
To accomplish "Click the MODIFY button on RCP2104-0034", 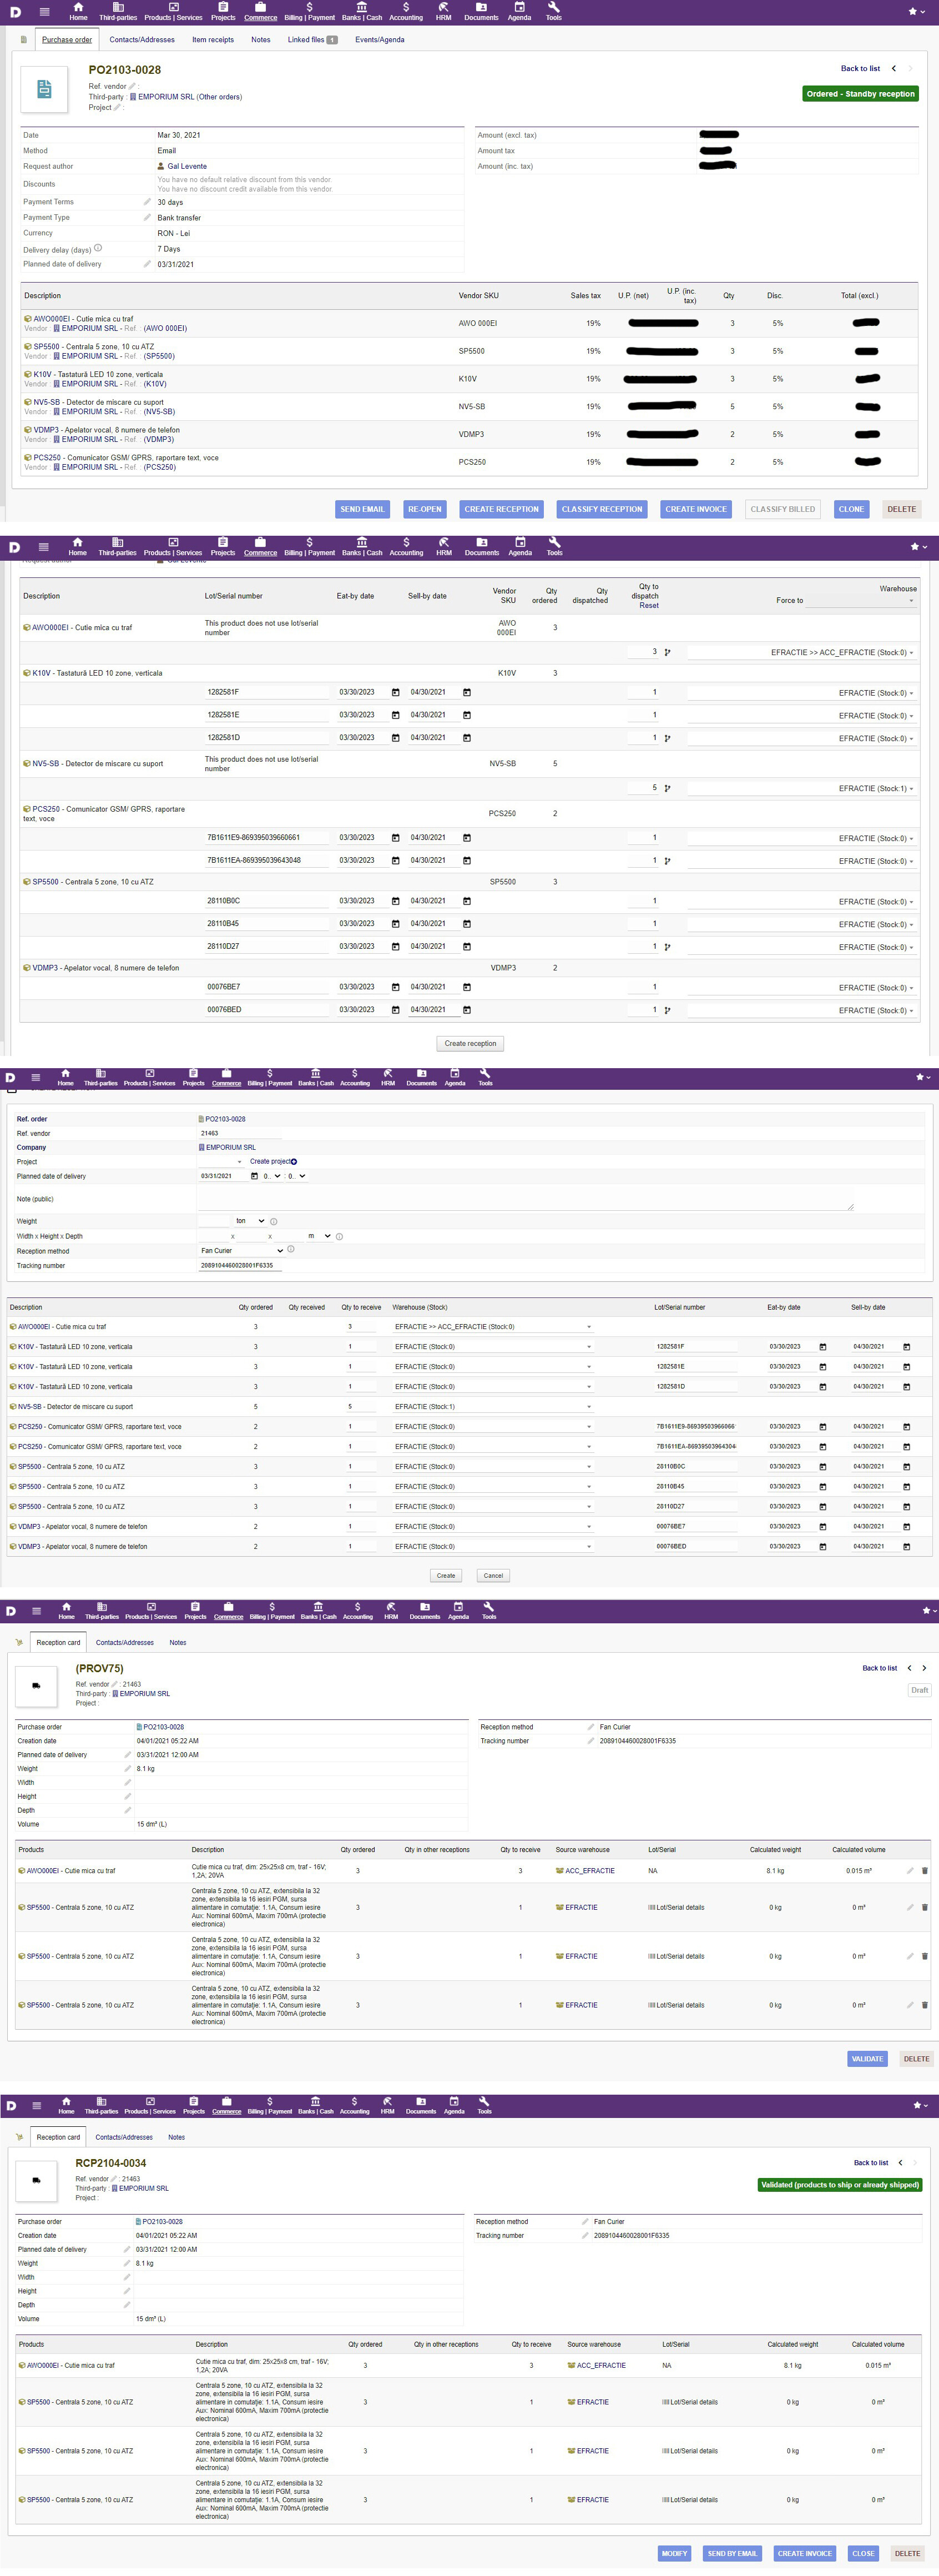I will point(674,2553).
